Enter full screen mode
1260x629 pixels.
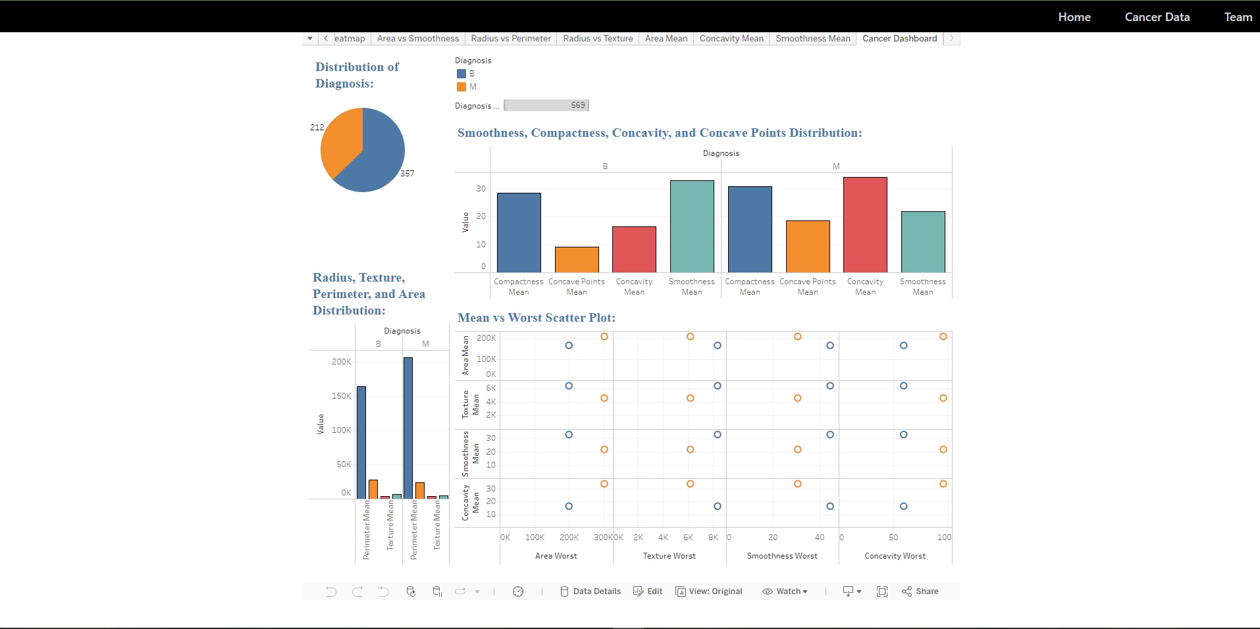point(882,591)
